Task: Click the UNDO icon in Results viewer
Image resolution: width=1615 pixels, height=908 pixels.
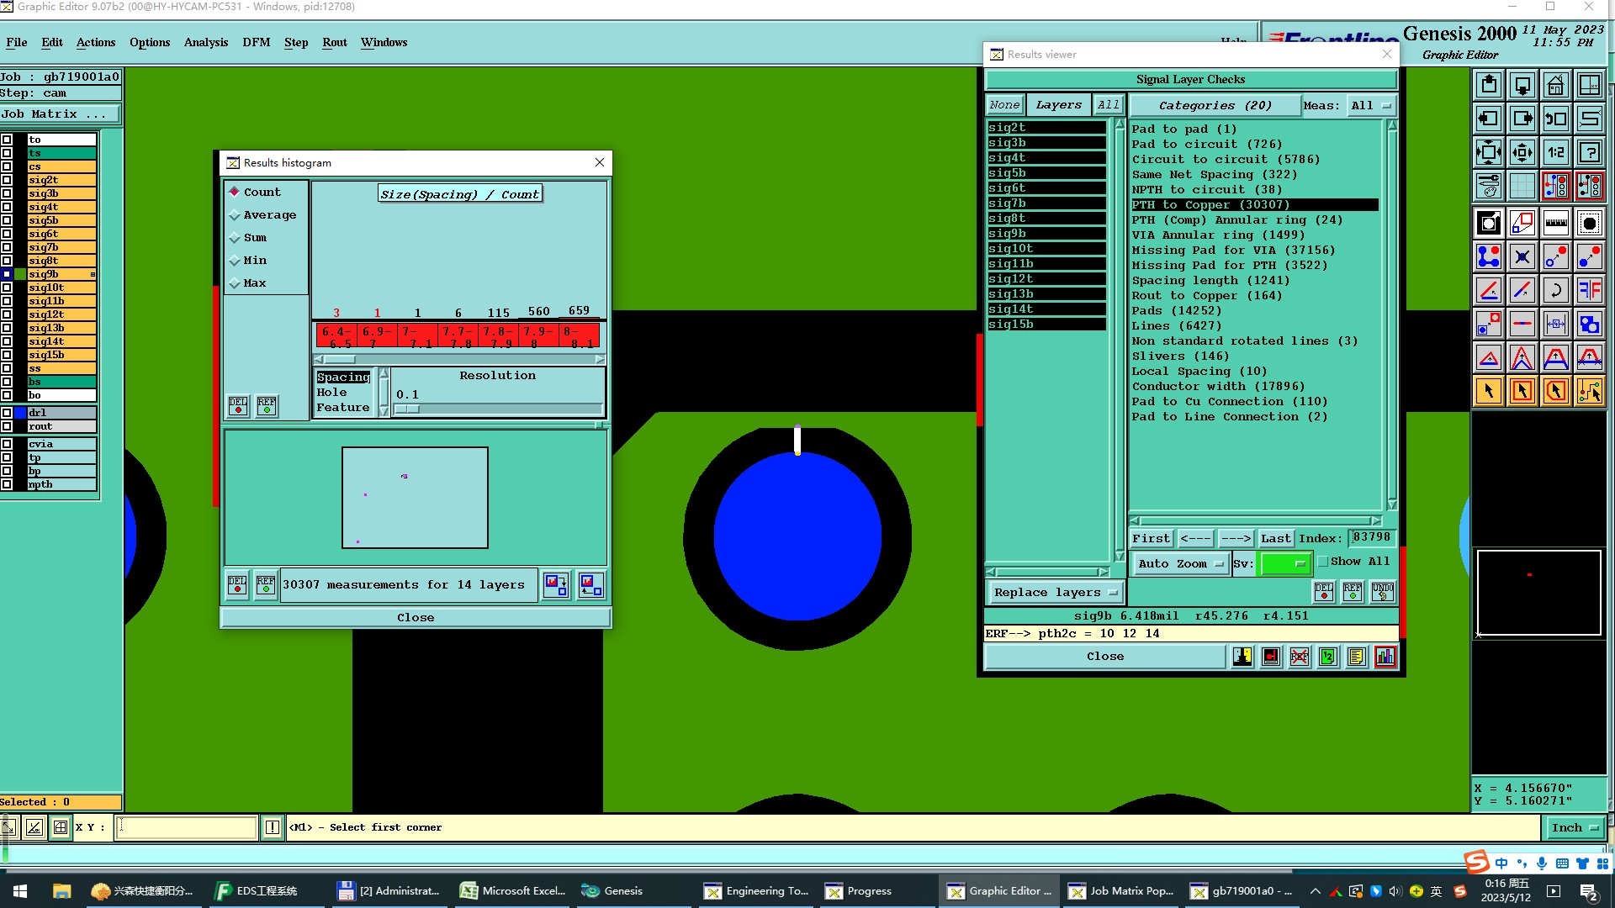Action: [x=1382, y=592]
